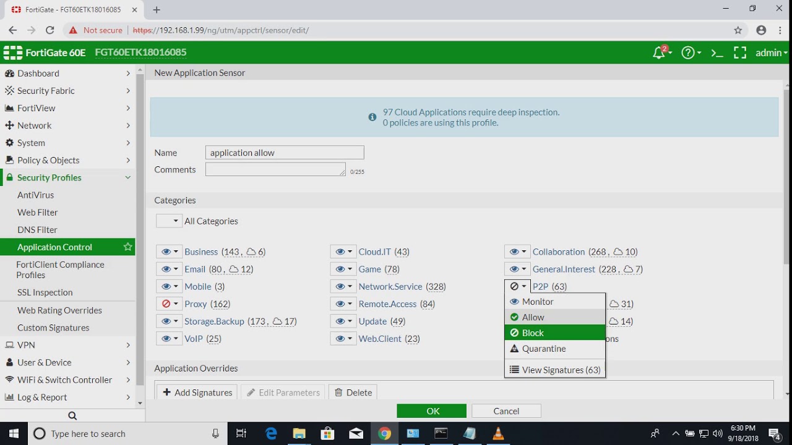This screenshot has height=445, width=792.
Task: Open File Explorer from the taskbar
Action: [x=299, y=433]
